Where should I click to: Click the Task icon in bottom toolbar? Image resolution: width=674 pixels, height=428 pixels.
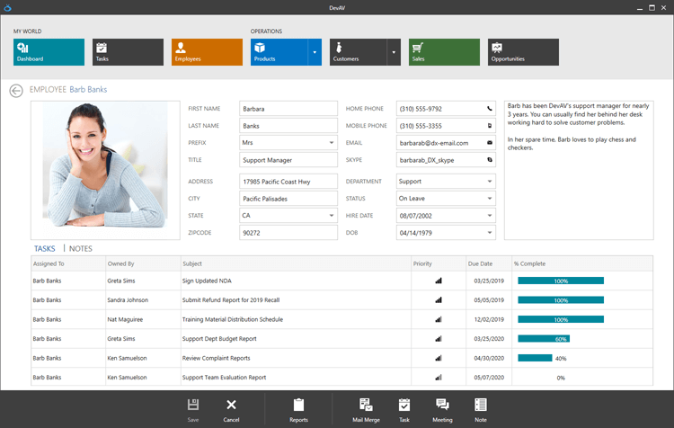404,408
